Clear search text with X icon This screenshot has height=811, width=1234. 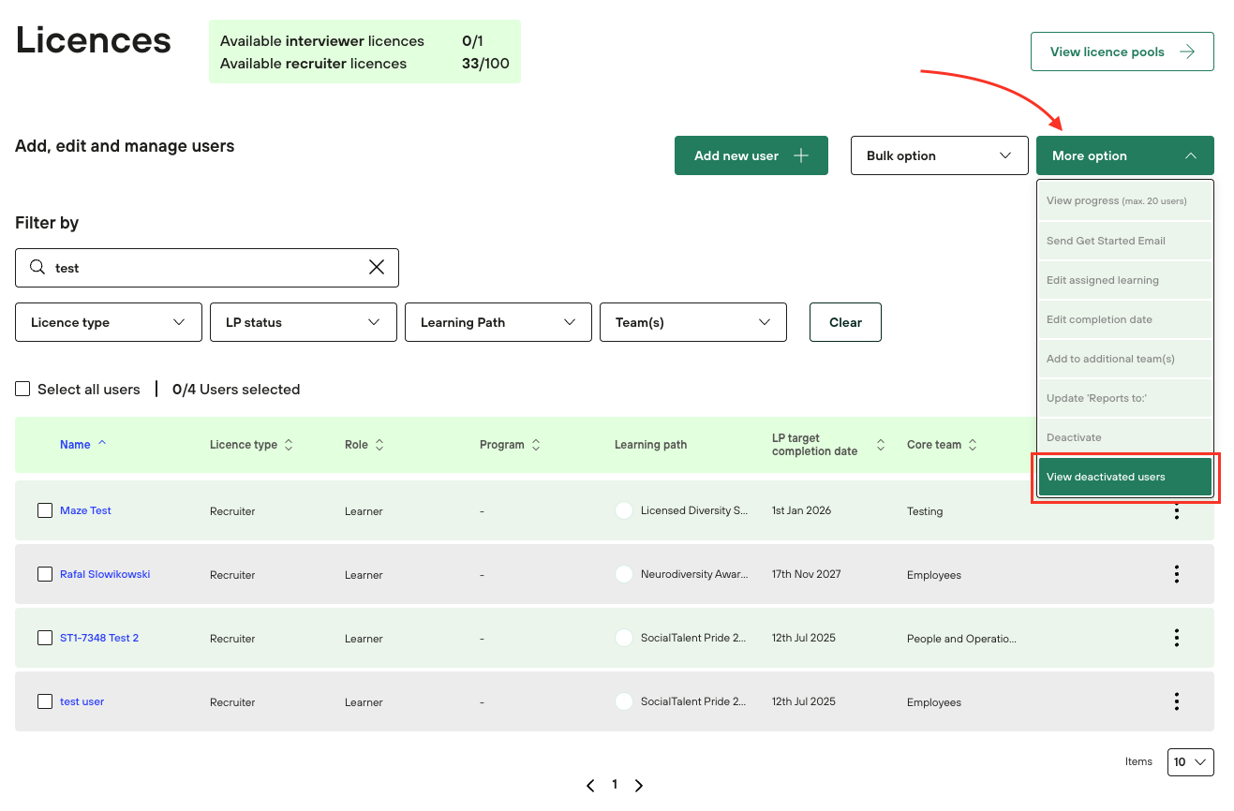[x=377, y=268]
